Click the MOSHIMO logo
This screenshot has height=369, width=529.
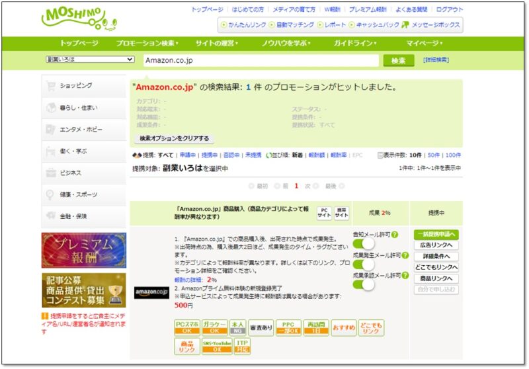[79, 19]
